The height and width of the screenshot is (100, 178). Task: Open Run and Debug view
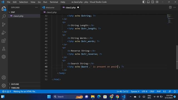click(x=4, y=33)
